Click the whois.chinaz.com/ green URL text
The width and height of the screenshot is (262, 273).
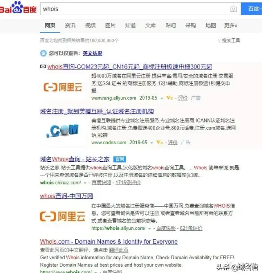tap(61, 183)
